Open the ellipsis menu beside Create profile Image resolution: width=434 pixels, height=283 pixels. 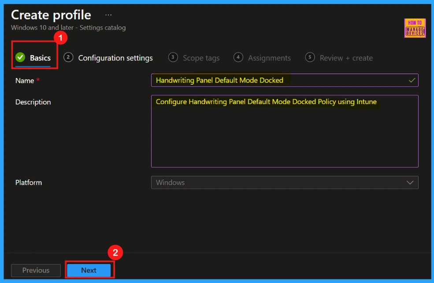(x=108, y=15)
